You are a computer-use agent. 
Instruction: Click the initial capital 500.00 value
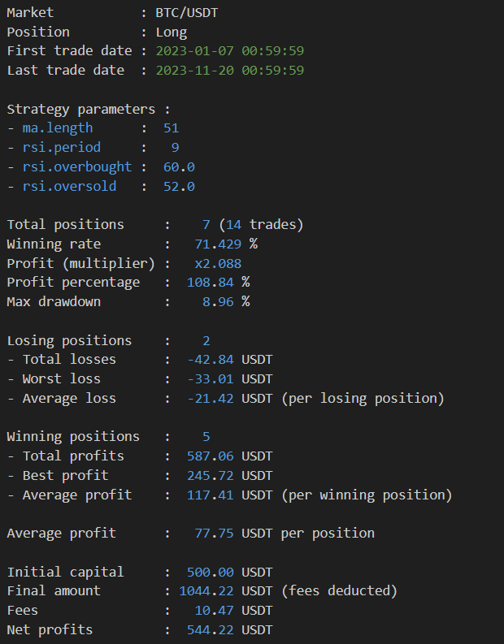point(210,572)
